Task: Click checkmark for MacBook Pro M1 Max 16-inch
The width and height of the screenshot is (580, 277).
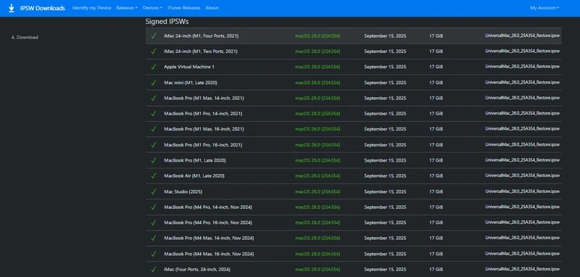Action: [x=154, y=129]
